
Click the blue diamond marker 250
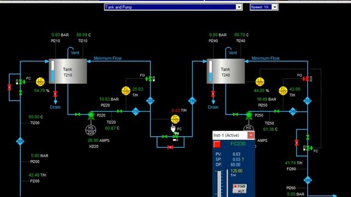pos(307,101)
